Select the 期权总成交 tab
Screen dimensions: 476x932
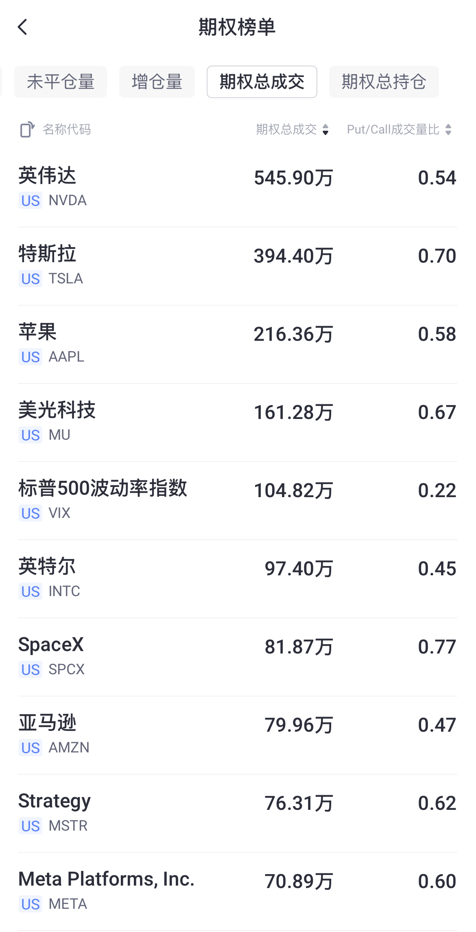[262, 82]
